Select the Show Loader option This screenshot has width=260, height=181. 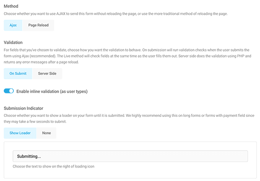pyautogui.click(x=20, y=133)
